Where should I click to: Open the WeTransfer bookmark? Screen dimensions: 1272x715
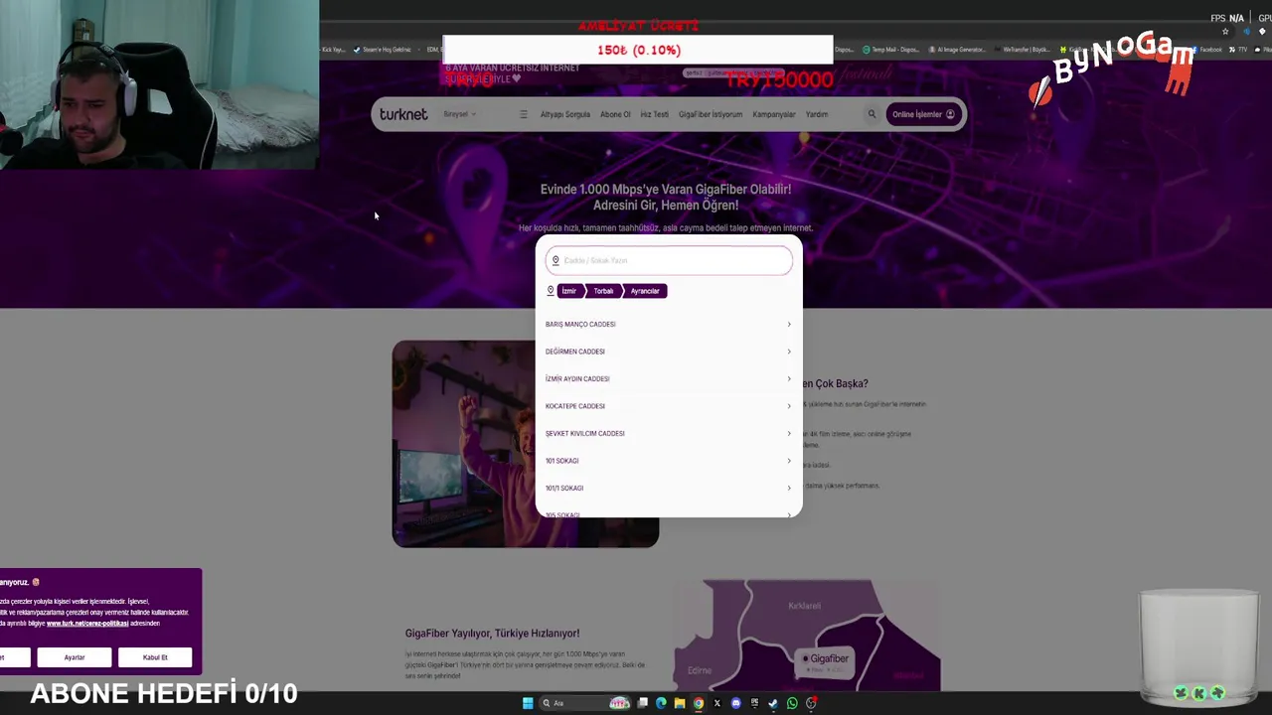pos(1022,50)
